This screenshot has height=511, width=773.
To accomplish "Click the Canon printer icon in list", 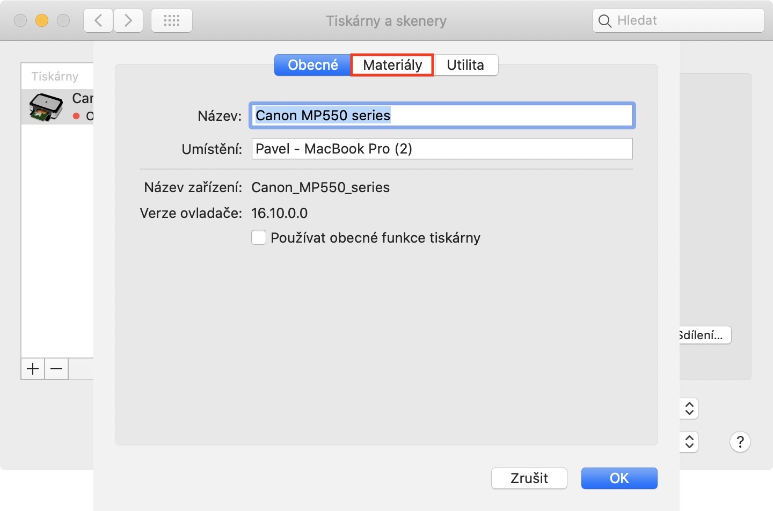I will tap(46, 107).
